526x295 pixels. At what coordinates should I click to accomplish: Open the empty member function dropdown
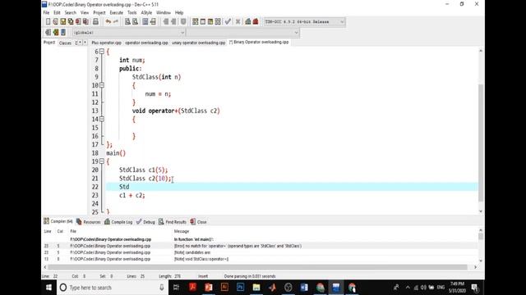point(296,33)
